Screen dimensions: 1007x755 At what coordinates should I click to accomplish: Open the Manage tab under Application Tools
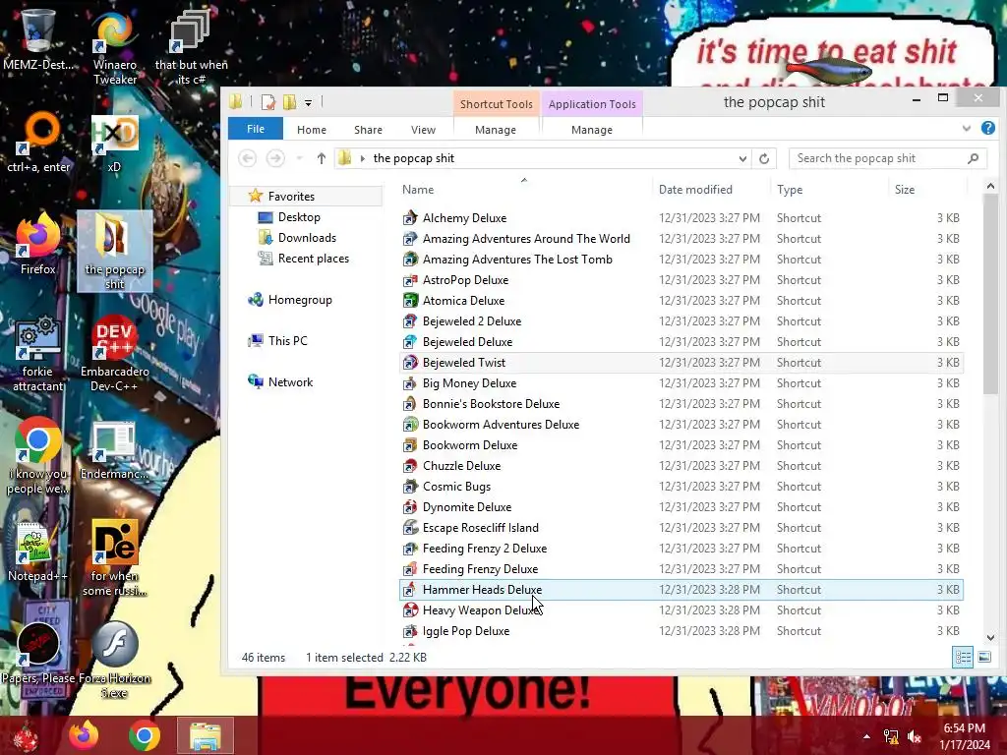591,130
